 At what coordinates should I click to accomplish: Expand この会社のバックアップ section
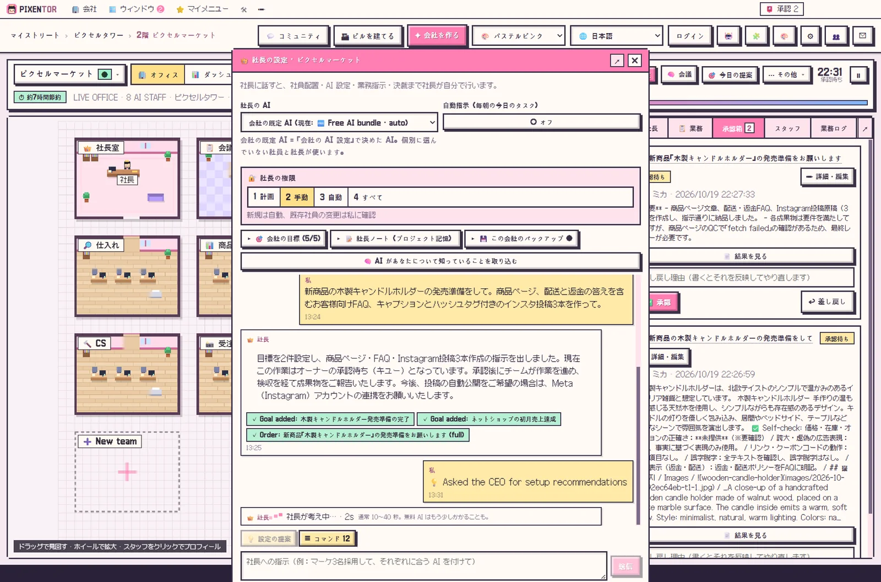tap(521, 239)
